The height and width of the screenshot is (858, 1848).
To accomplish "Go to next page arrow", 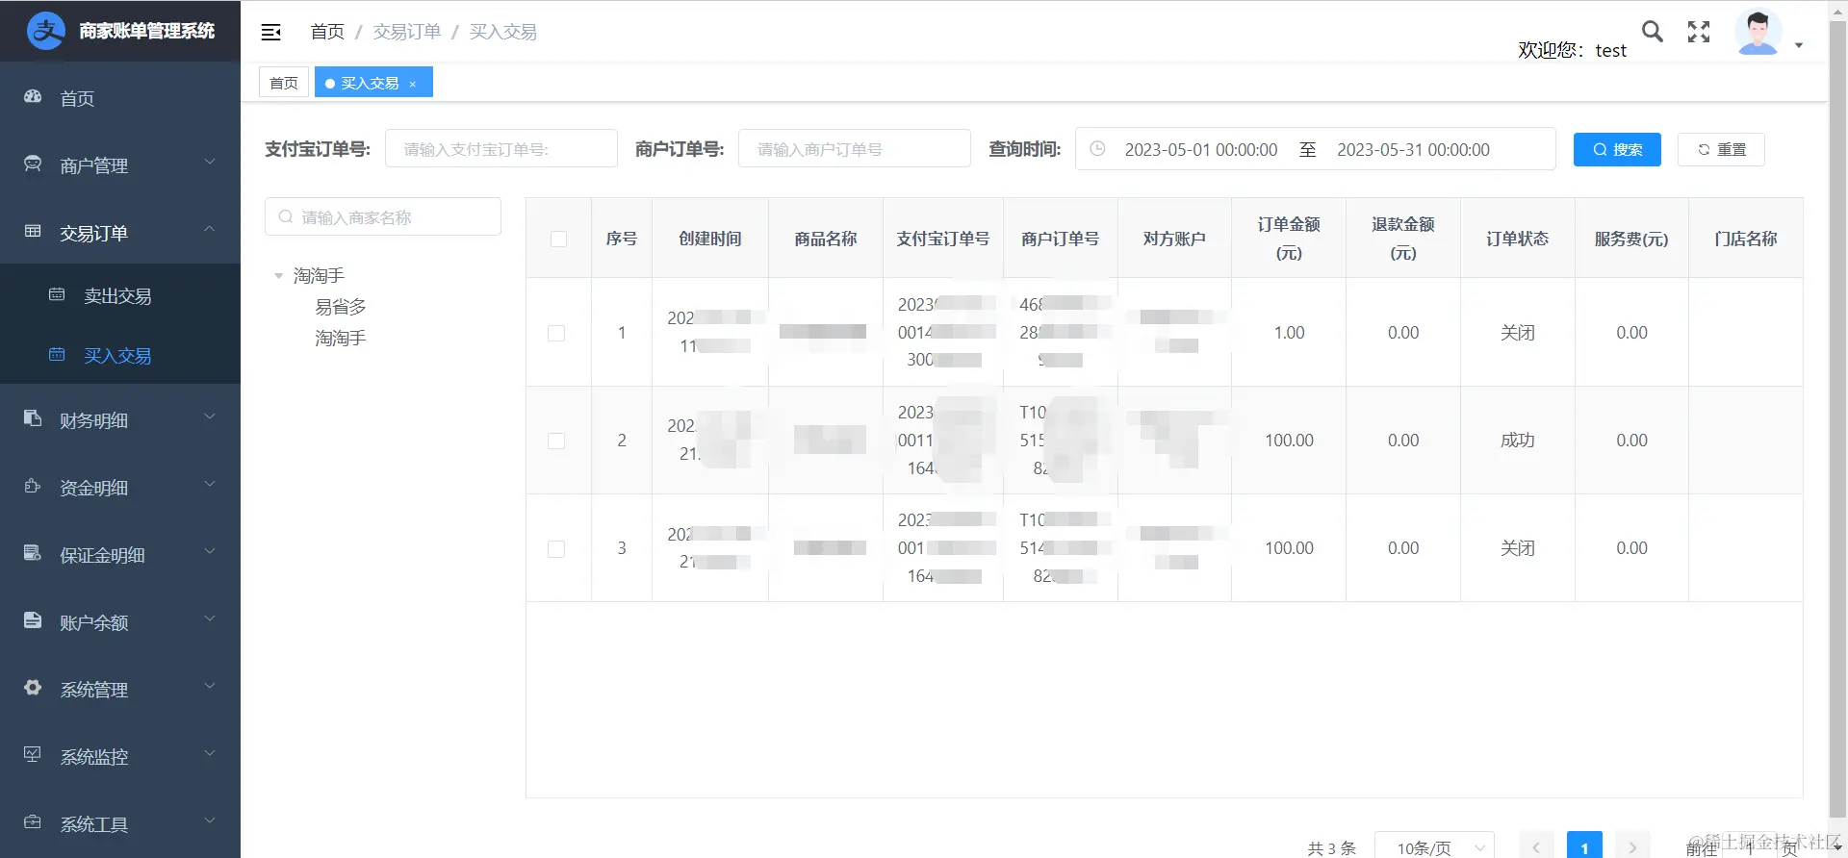I will (x=1632, y=847).
